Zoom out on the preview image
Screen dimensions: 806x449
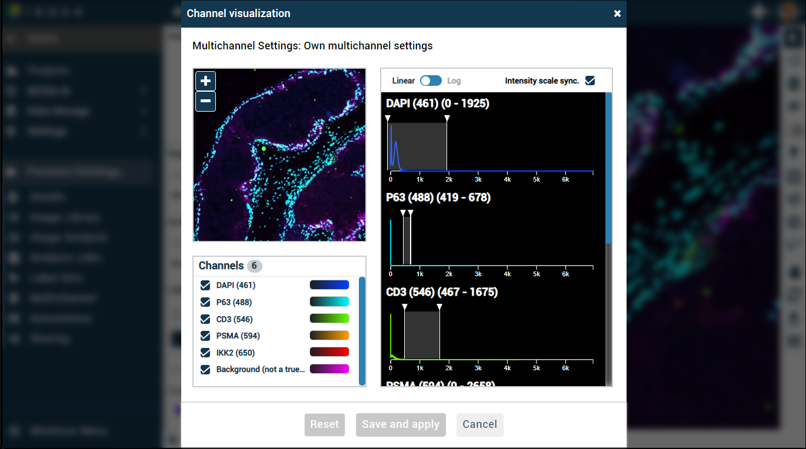pyautogui.click(x=205, y=101)
